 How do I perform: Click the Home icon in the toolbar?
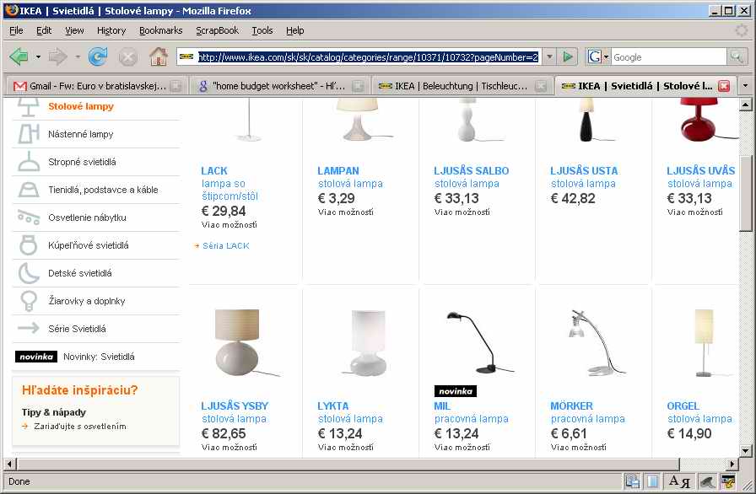click(x=158, y=56)
